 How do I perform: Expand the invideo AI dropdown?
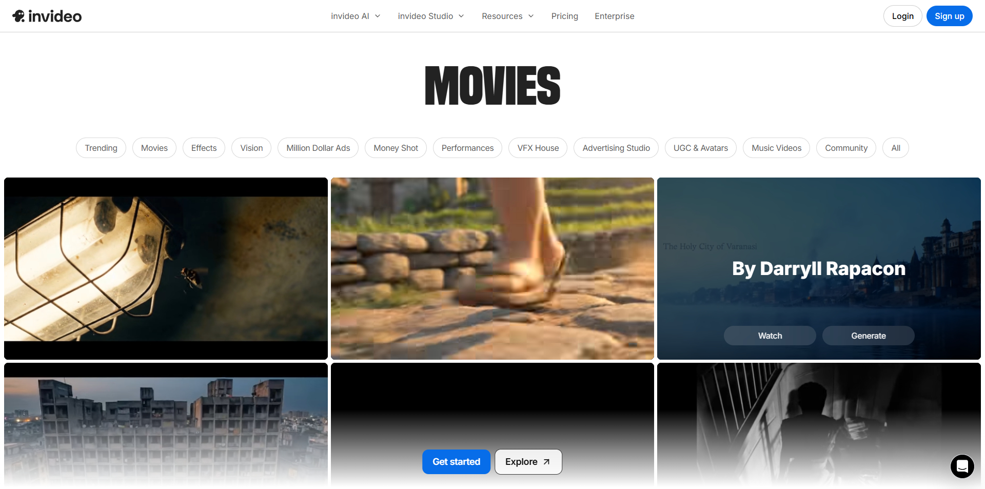[x=355, y=16]
